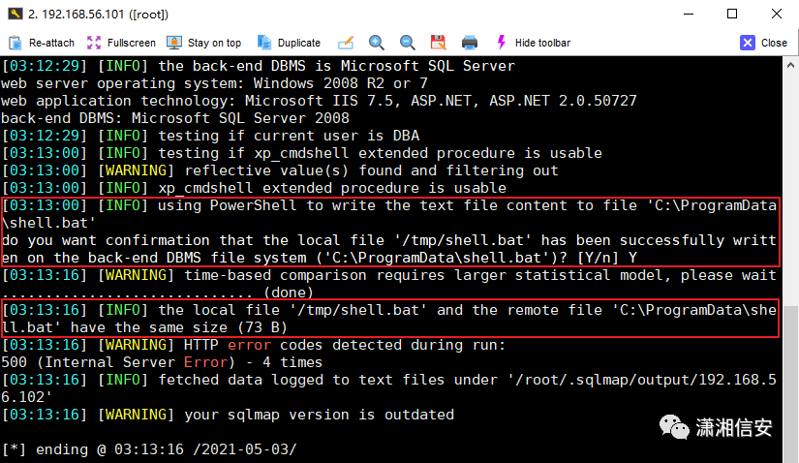
Task: Click the save floppy disk icon
Action: click(438, 43)
